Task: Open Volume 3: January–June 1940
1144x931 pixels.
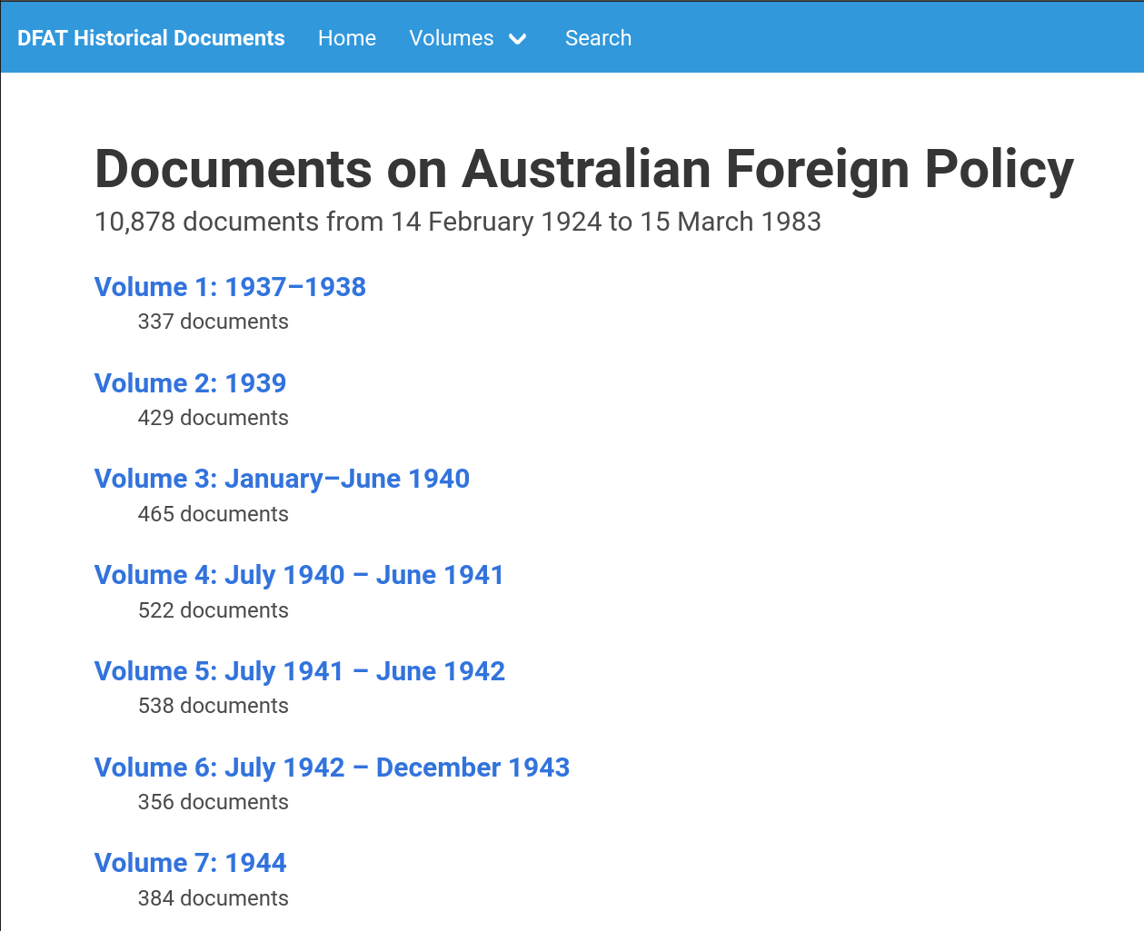Action: pos(282,479)
